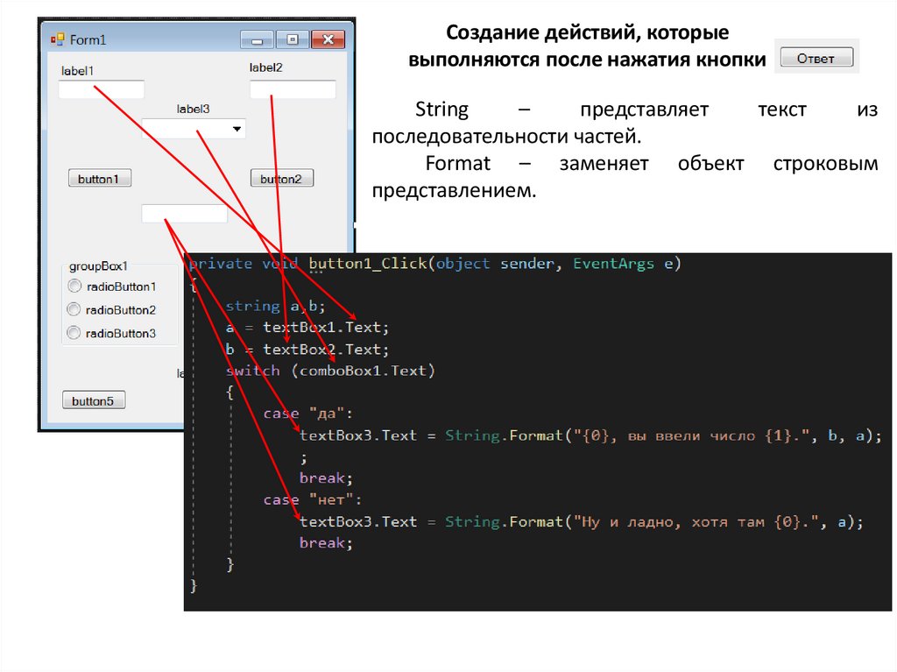Click the label1 text
This screenshot has width=897, height=672.
point(77,70)
